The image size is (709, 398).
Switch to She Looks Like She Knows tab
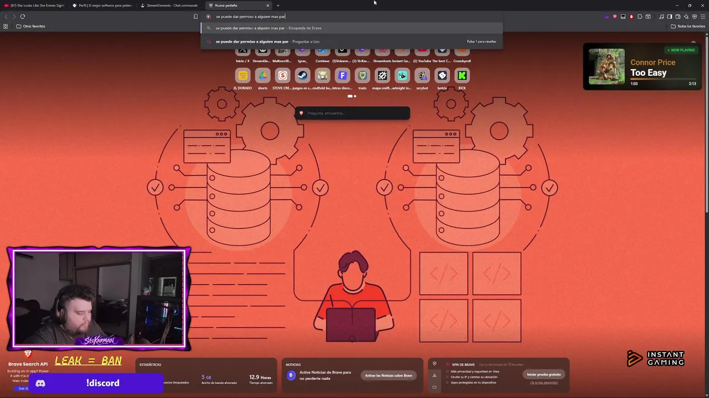tap(34, 6)
